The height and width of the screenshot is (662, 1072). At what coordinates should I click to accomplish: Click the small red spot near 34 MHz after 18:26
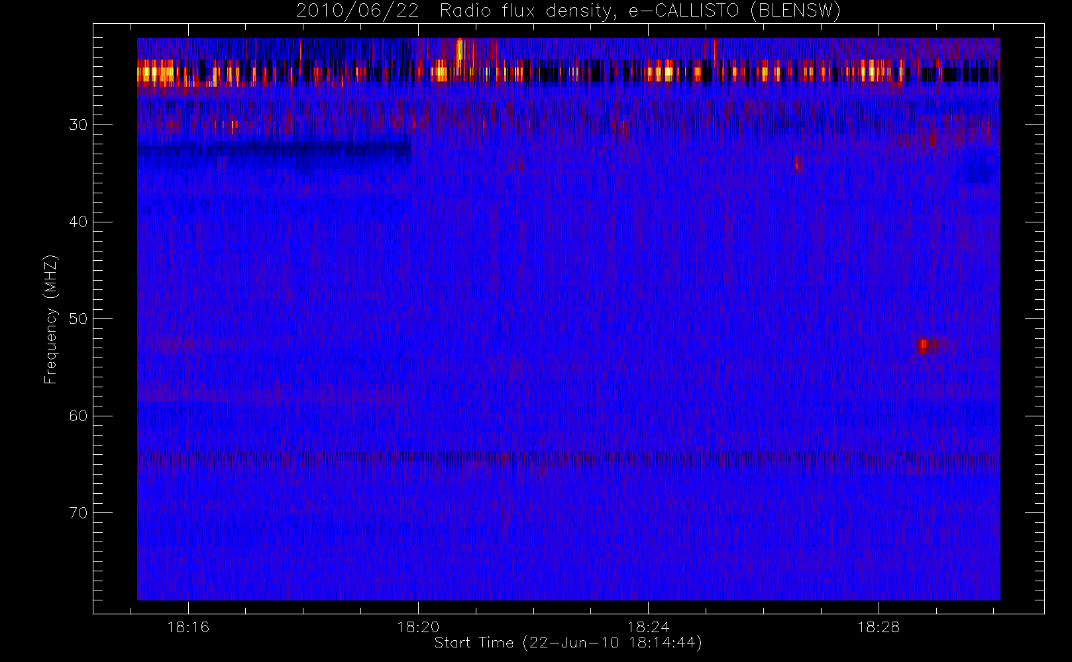pyautogui.click(x=799, y=162)
